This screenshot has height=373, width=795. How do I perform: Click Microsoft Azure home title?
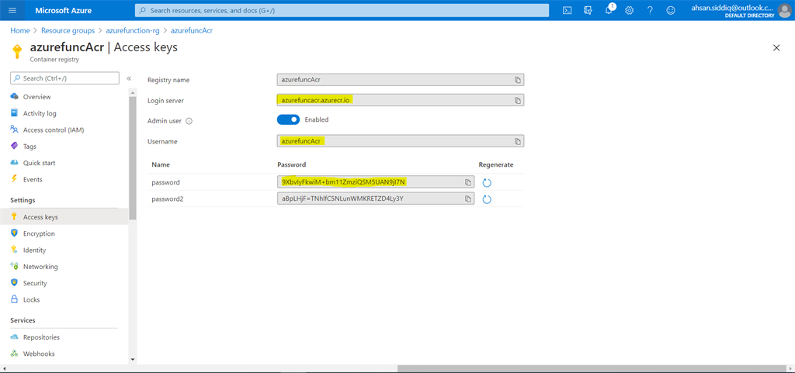coord(63,10)
